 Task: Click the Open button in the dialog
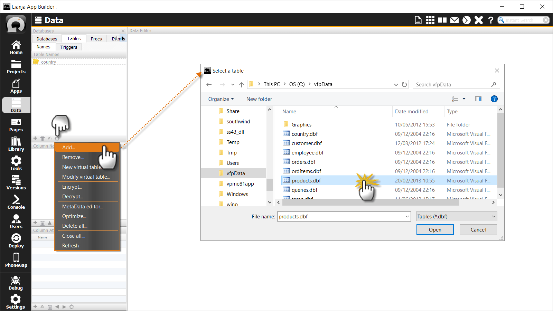(435, 229)
